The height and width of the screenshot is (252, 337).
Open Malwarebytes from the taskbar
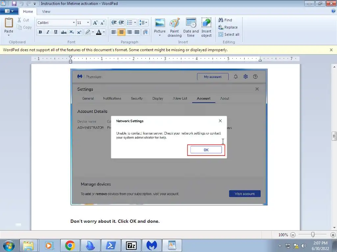pos(151,245)
